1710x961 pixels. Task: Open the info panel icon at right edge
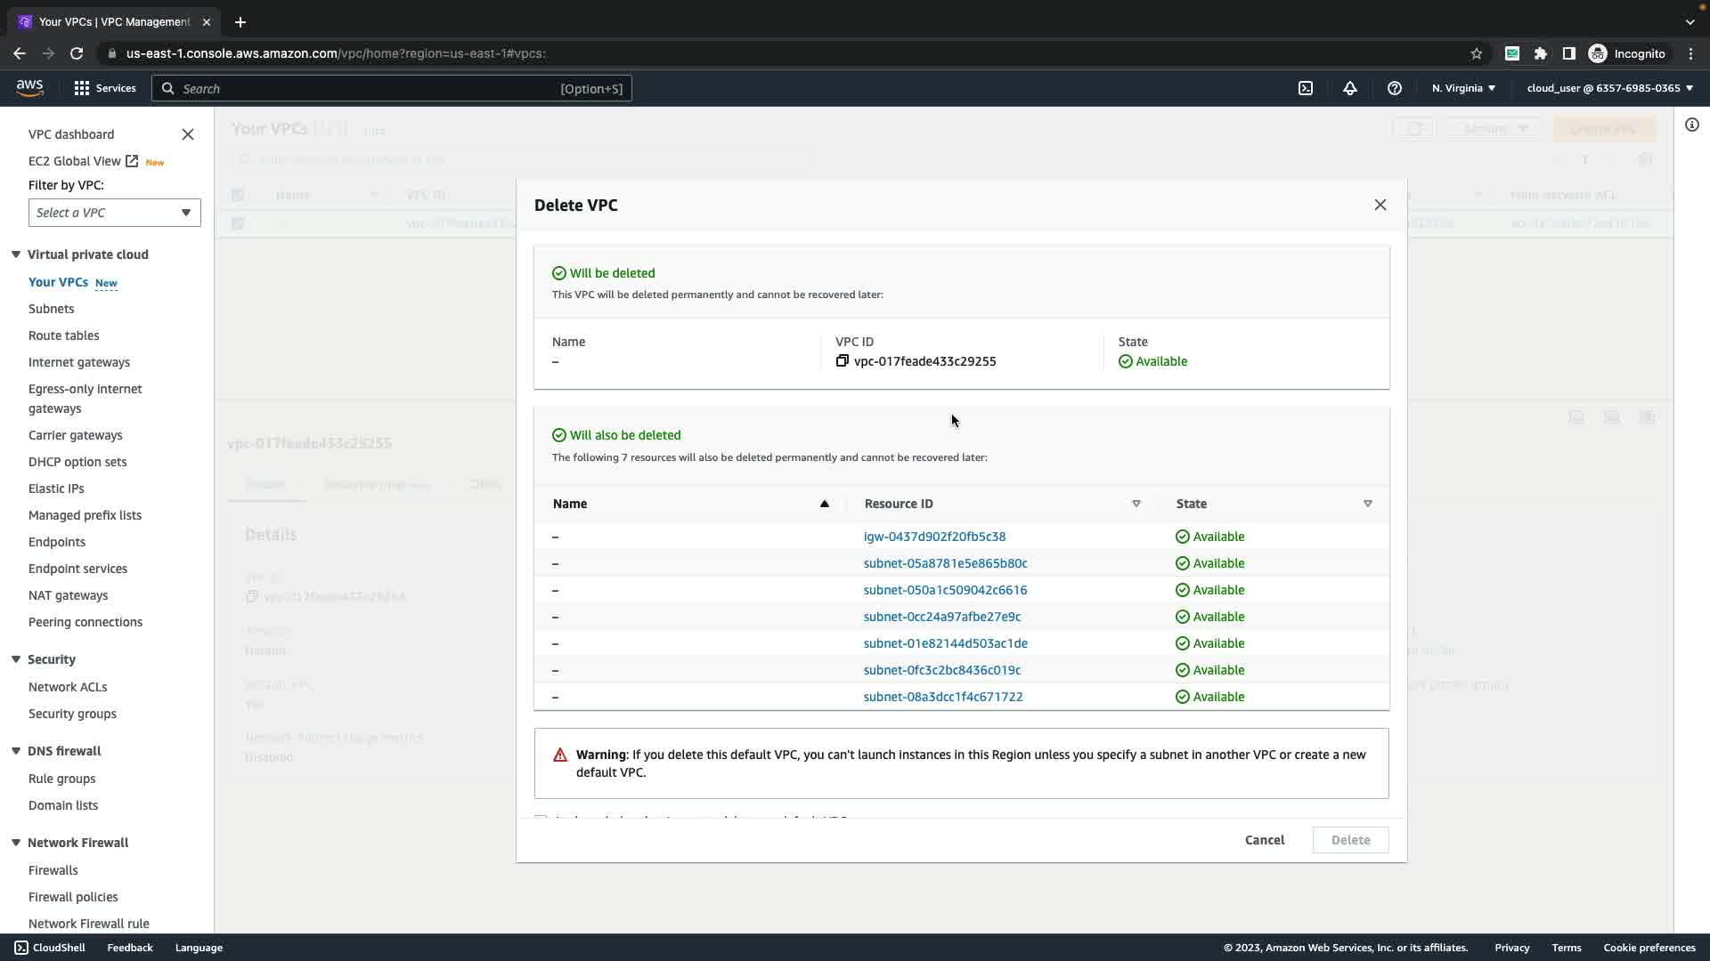1692,125
